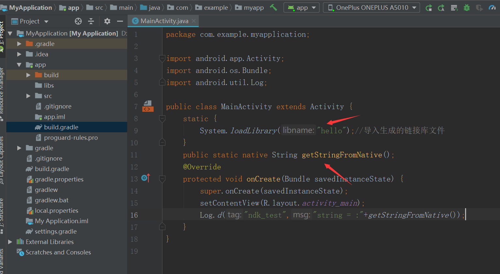The width and height of the screenshot is (500, 274).
Task: Toggle the Layout Captures tool window tab
Action: [x=2, y=161]
